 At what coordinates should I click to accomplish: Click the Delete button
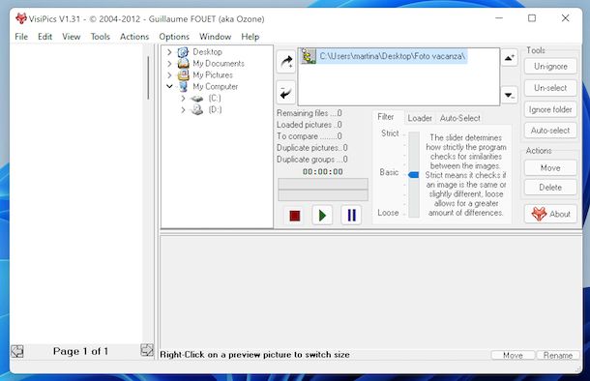[x=550, y=188]
